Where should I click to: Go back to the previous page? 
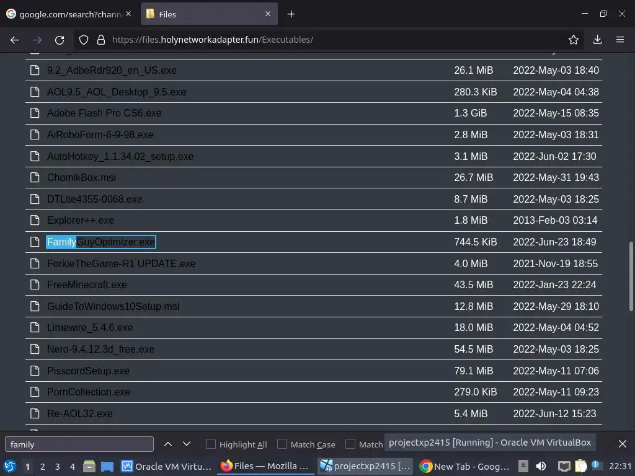(15, 40)
